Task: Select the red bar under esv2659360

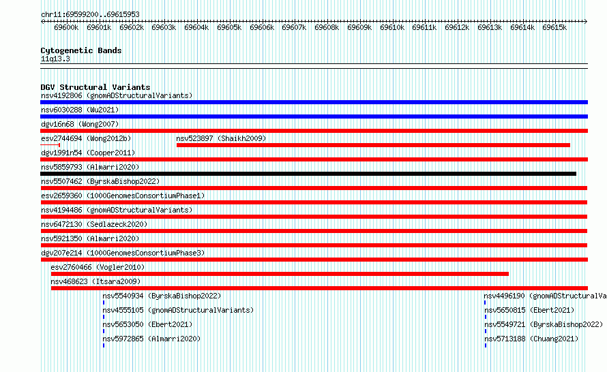Action: point(314,202)
